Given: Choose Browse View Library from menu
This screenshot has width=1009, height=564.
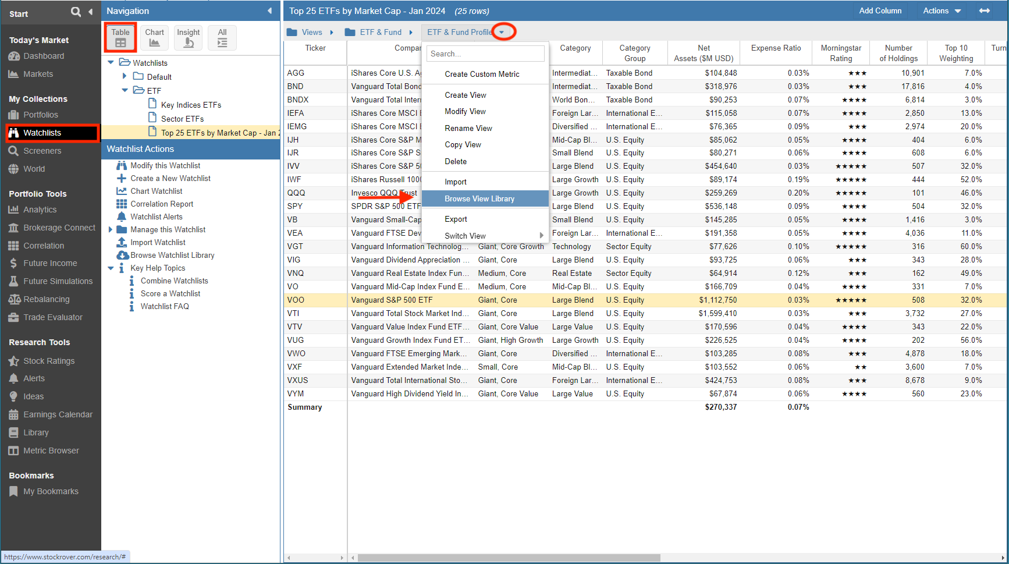Looking at the screenshot, I should (x=479, y=198).
